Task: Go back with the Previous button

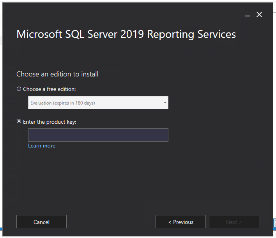Action: click(180, 222)
